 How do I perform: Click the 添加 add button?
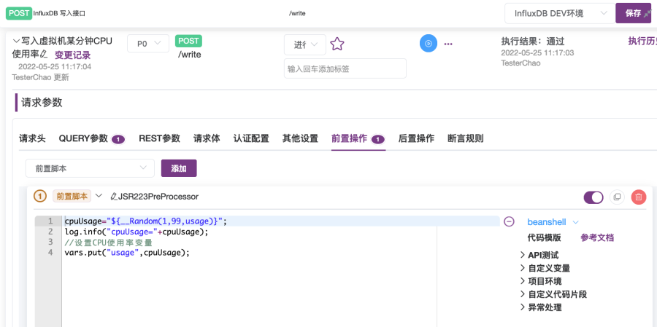tap(179, 168)
